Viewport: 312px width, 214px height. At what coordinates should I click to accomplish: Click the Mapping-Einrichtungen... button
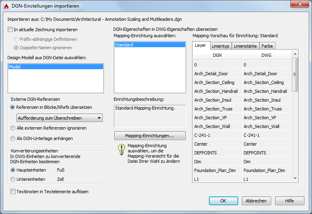[150, 136]
